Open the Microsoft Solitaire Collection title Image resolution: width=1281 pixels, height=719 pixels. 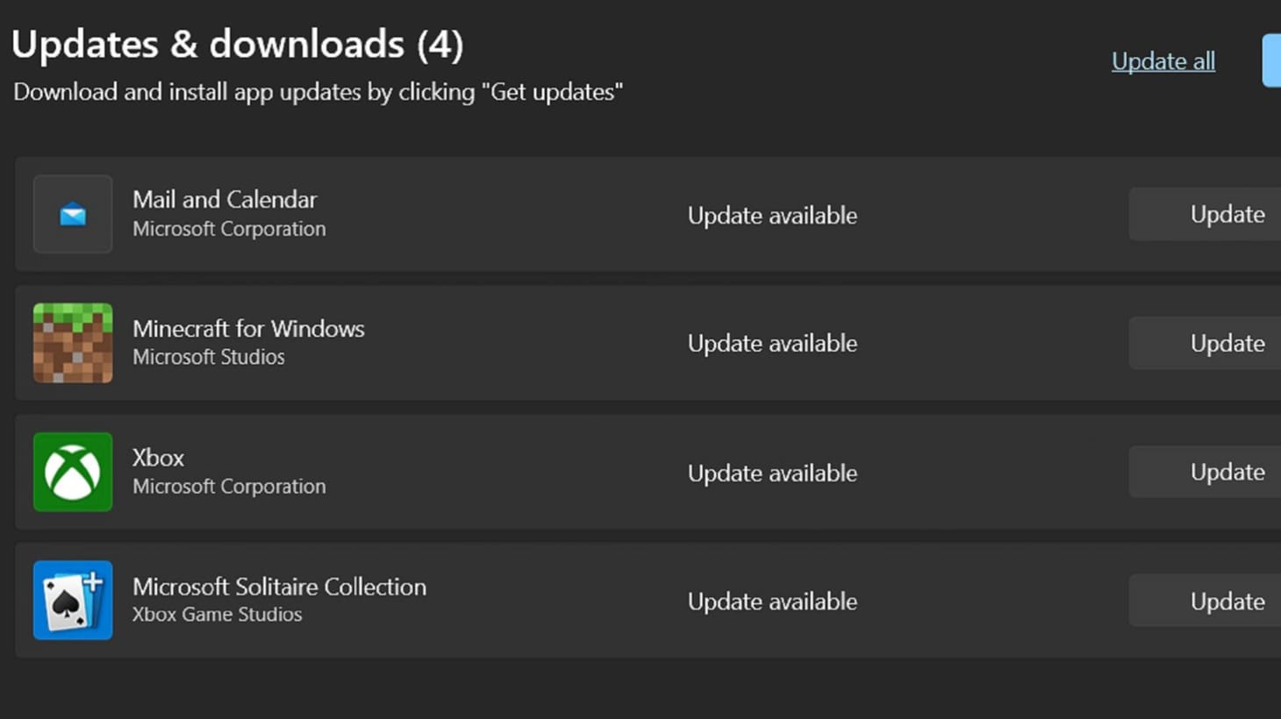point(279,586)
